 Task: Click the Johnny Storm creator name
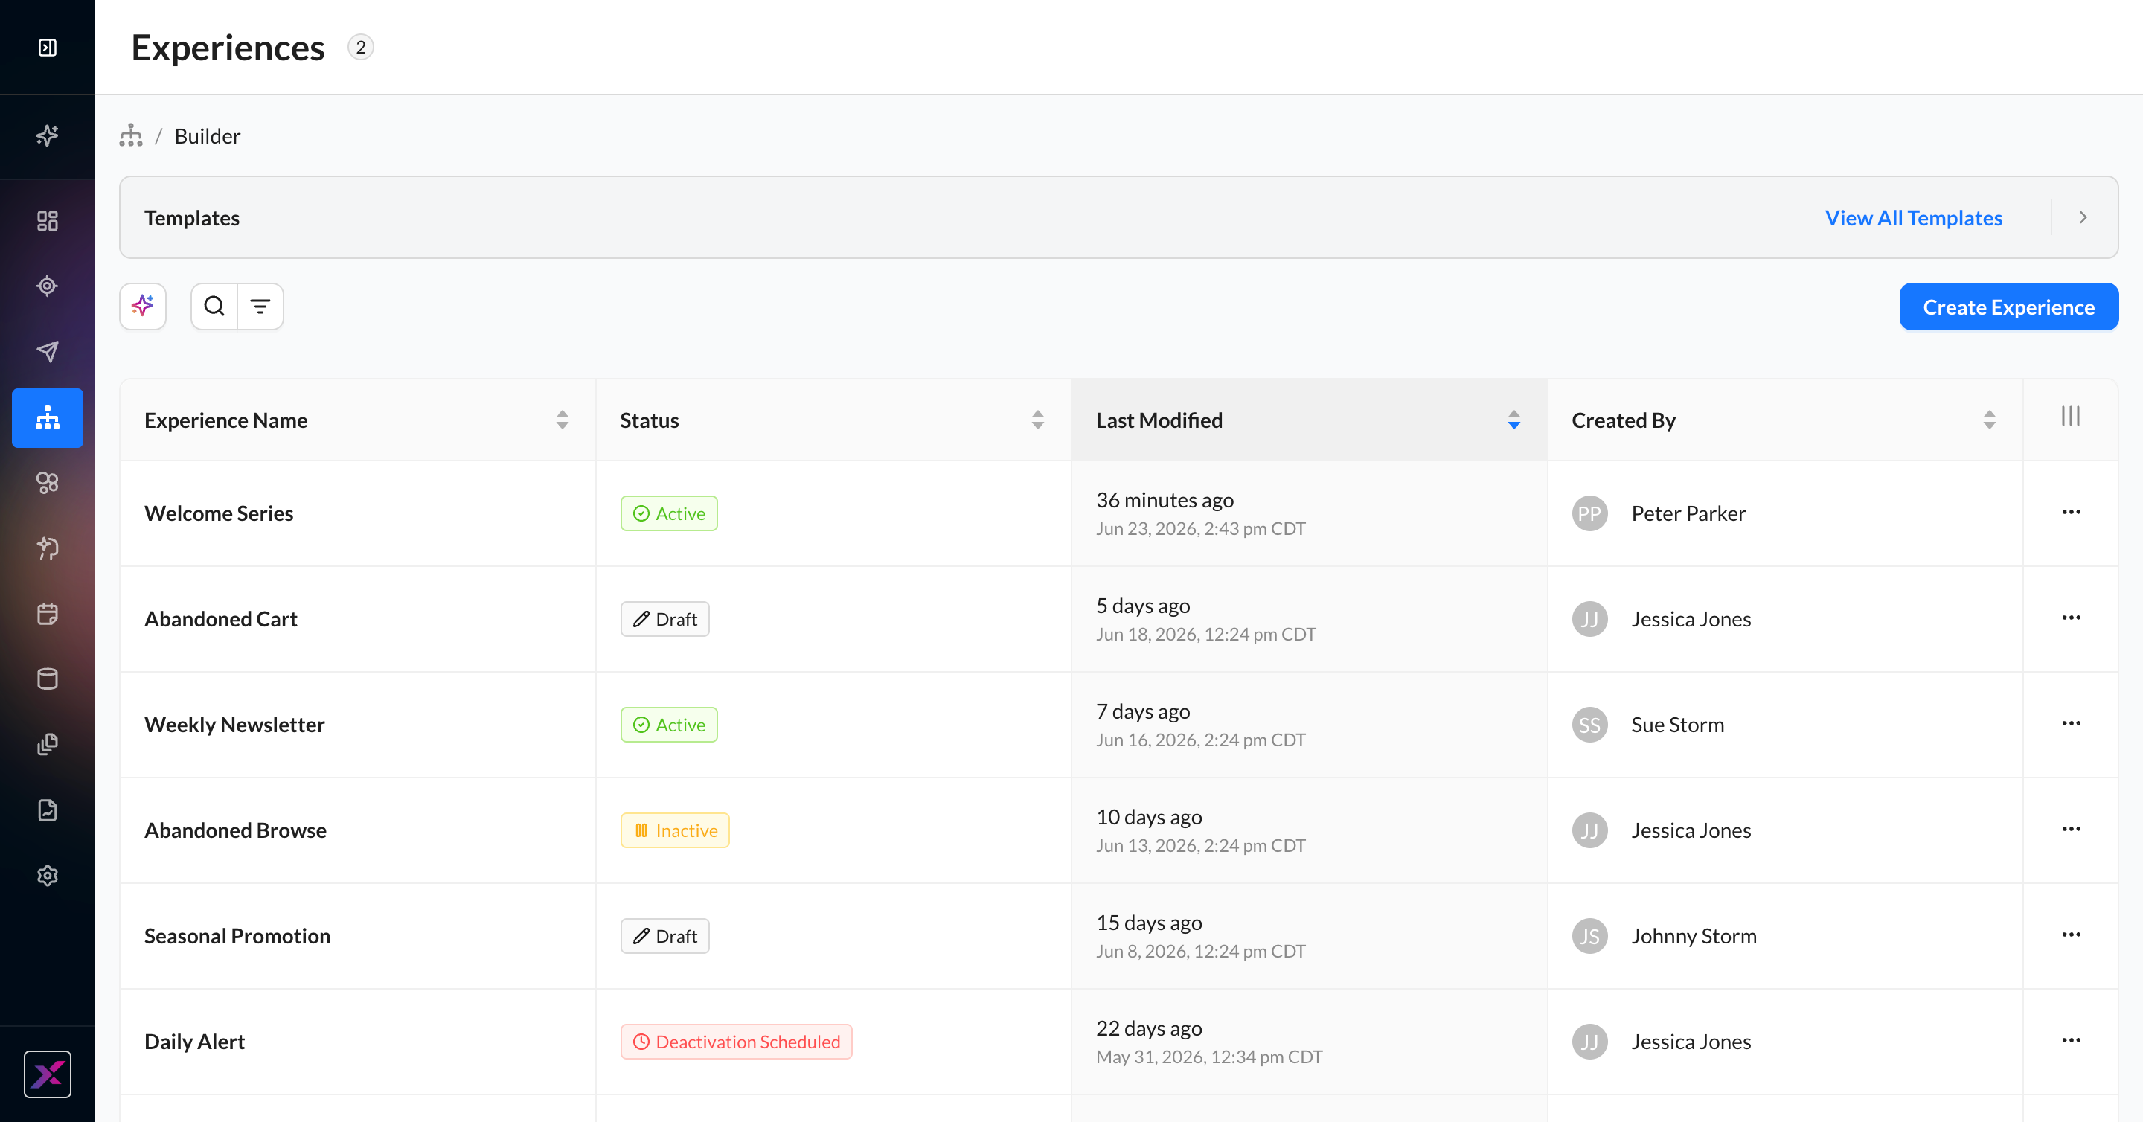pos(1694,936)
